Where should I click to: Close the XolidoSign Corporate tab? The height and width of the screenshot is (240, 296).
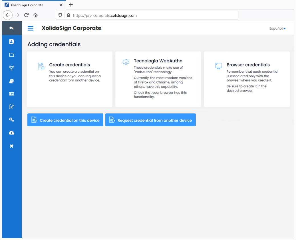click(61, 5)
